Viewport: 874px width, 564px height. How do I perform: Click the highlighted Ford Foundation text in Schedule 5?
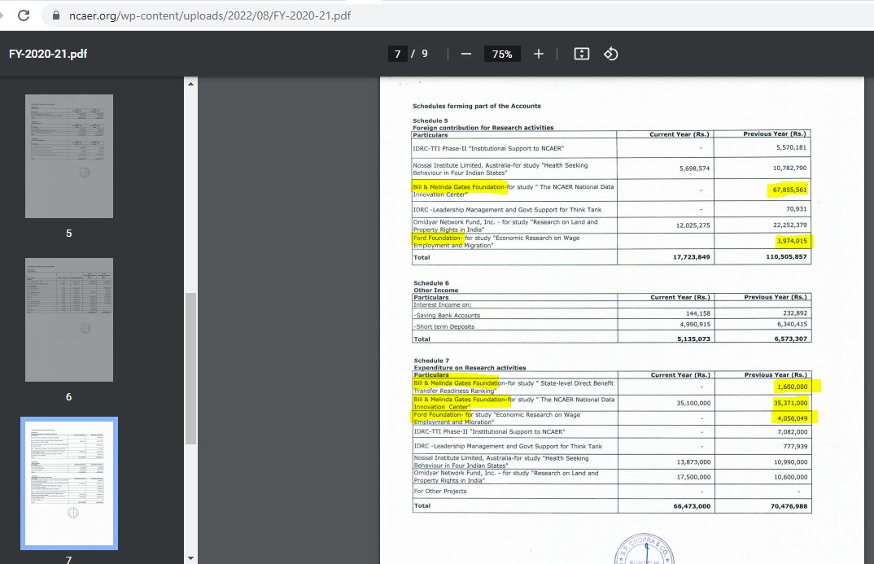pos(438,238)
